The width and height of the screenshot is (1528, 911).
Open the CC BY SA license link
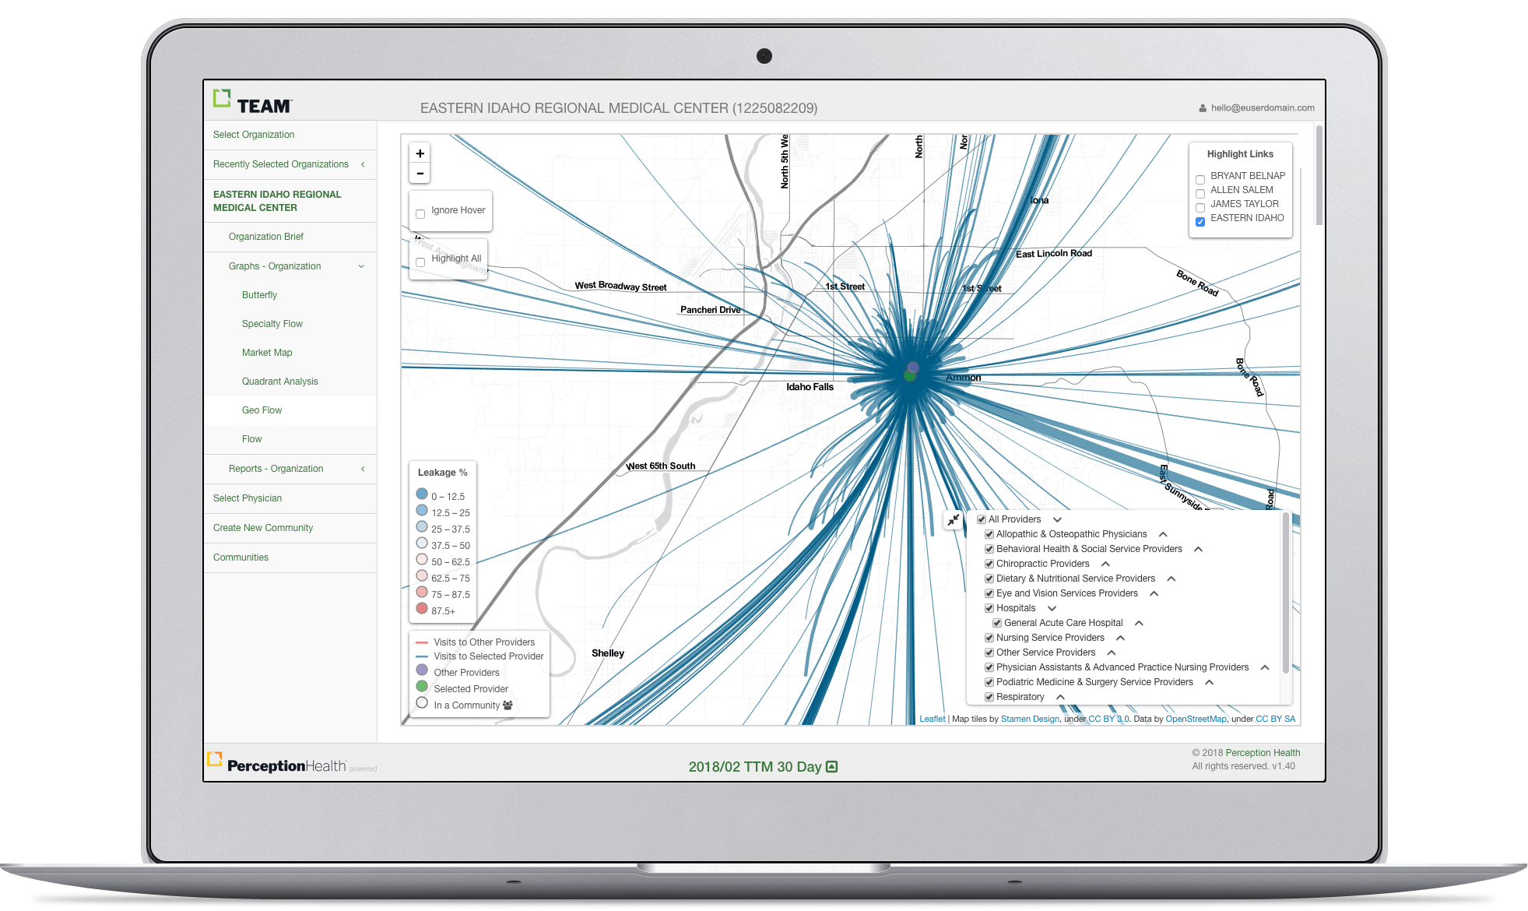point(1275,719)
